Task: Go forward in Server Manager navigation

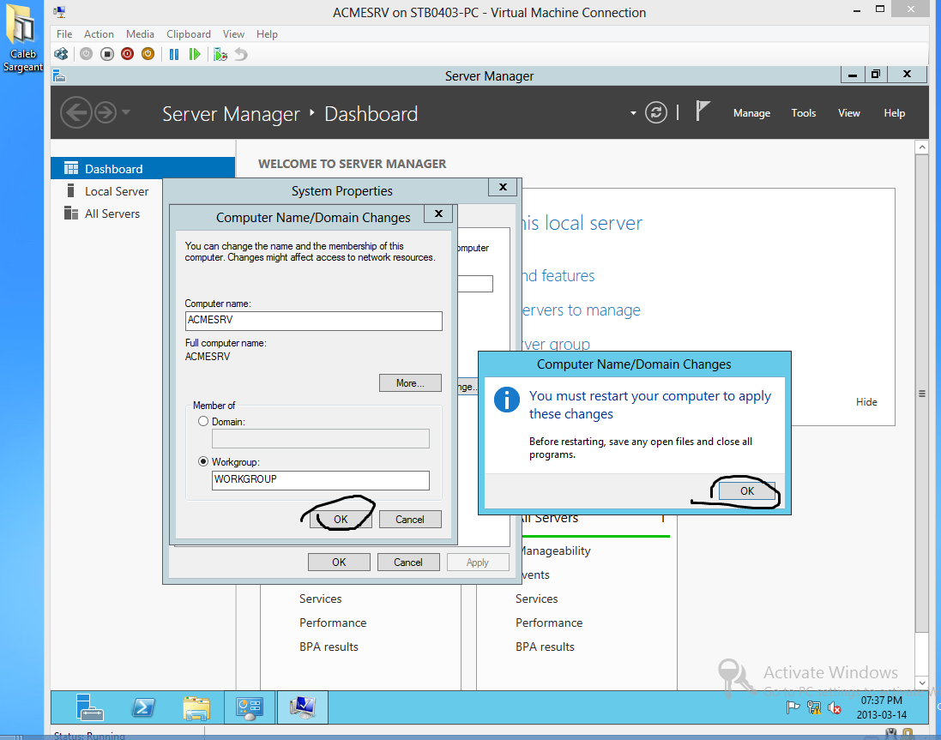Action: point(106,112)
